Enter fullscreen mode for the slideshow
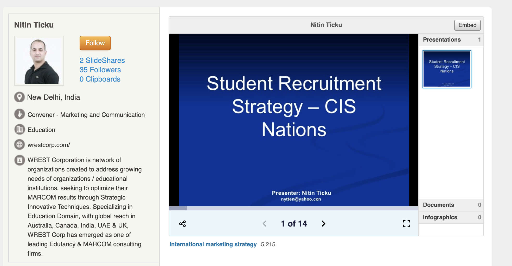Image resolution: width=512 pixels, height=266 pixels. click(406, 224)
